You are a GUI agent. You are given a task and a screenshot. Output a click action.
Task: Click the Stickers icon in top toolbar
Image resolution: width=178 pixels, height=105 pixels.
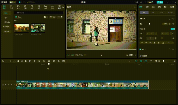[x=25, y=6]
